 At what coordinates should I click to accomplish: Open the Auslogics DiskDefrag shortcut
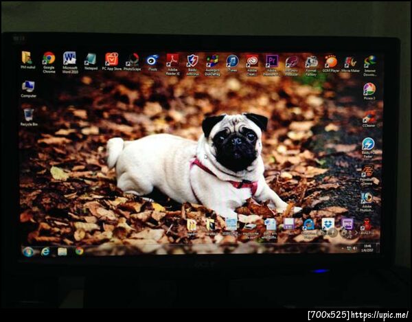[212, 65]
